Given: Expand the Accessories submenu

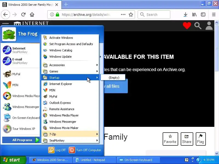Looking at the screenshot, I should click(70, 65).
